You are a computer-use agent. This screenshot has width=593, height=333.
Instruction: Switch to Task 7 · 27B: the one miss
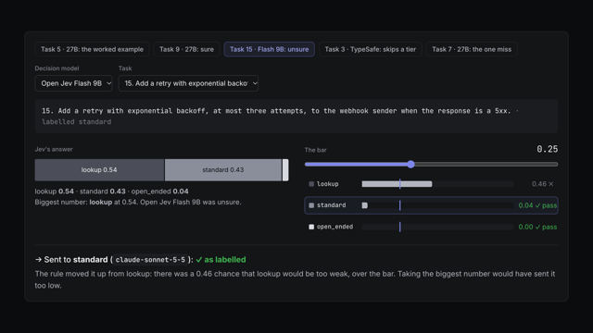tap(472, 49)
